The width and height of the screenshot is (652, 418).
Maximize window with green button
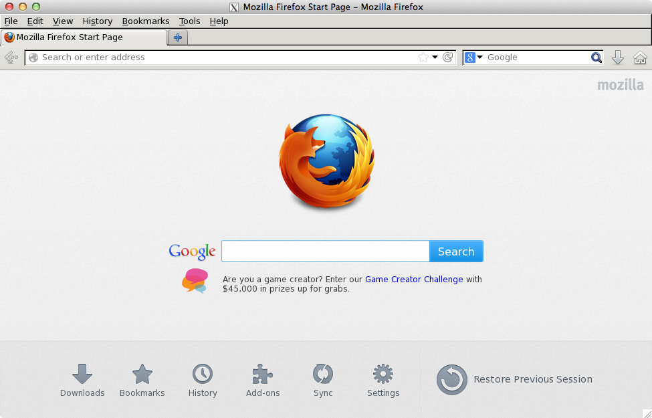coord(36,7)
